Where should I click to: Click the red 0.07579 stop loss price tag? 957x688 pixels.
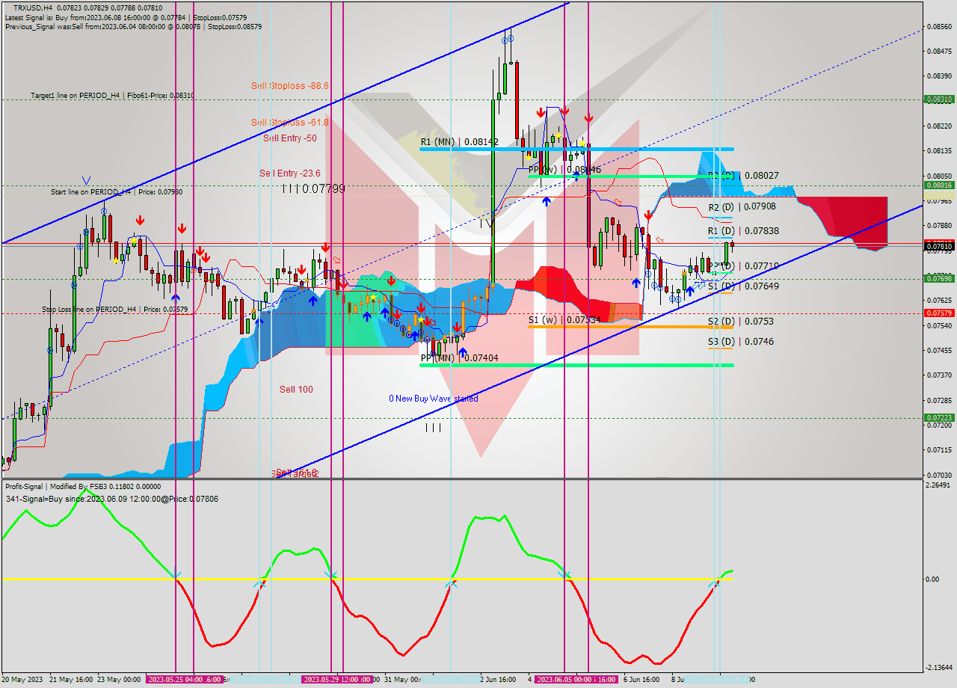pos(939,313)
